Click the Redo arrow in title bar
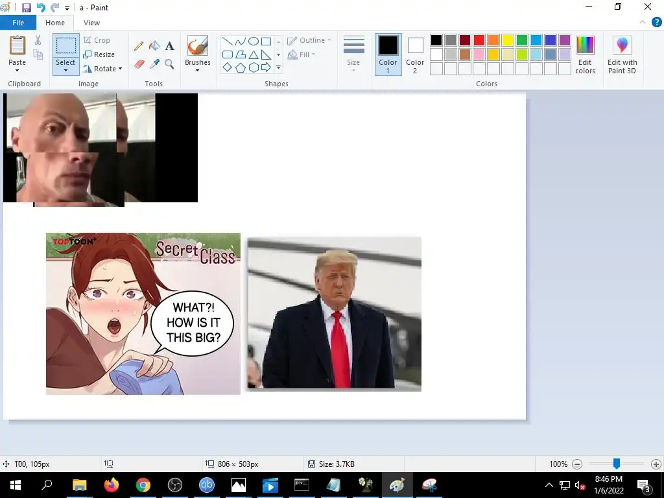 (54, 8)
